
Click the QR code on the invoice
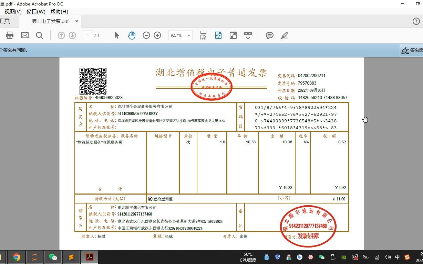tap(93, 81)
